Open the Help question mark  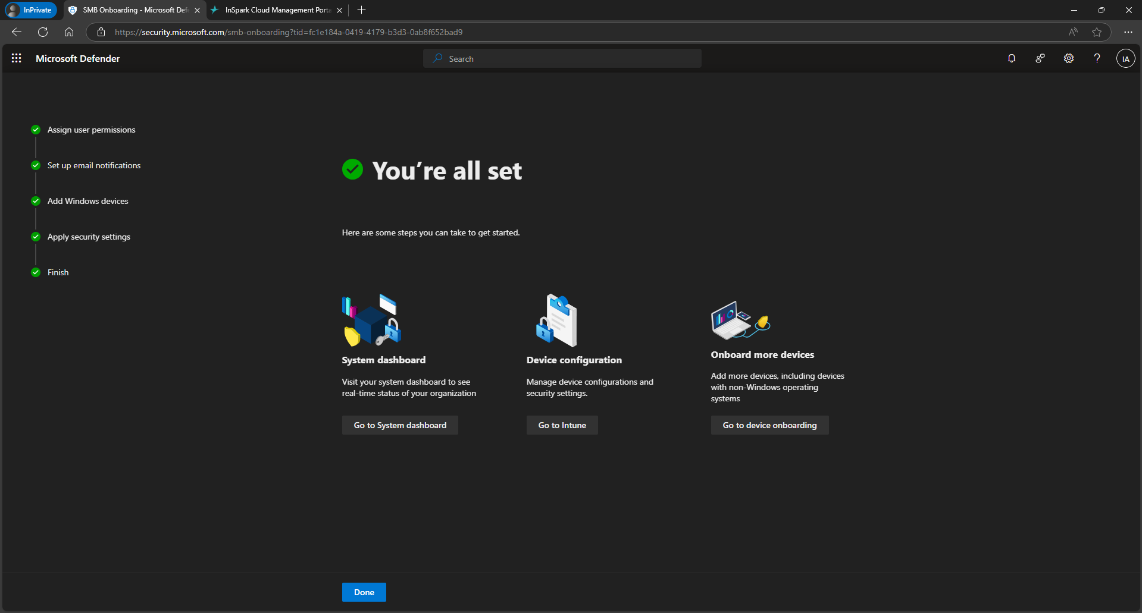click(1097, 58)
